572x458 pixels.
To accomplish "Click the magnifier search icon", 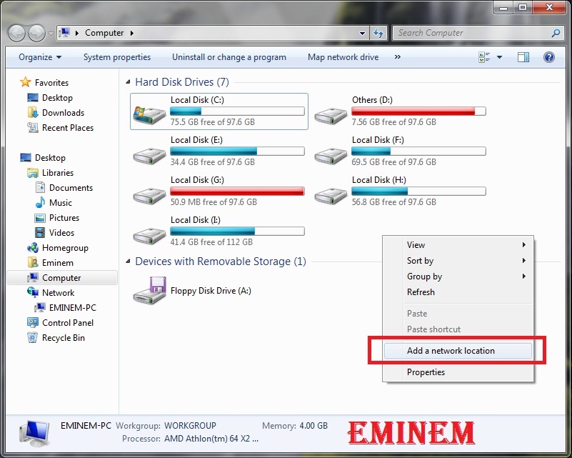I will click(x=556, y=33).
